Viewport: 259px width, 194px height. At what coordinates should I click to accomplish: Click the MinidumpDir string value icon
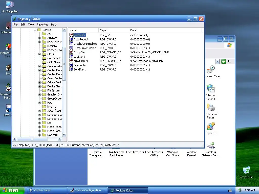pyautogui.click(x=71, y=61)
